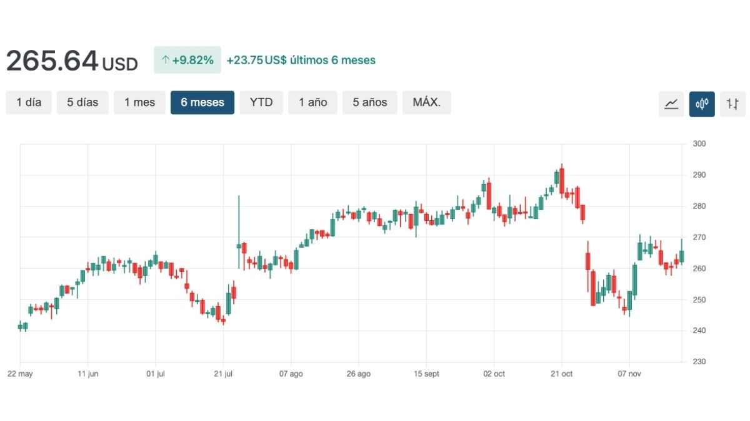The height and width of the screenshot is (421, 750).
Task: Click the peak red candle at 21 oct
Action: click(562, 180)
